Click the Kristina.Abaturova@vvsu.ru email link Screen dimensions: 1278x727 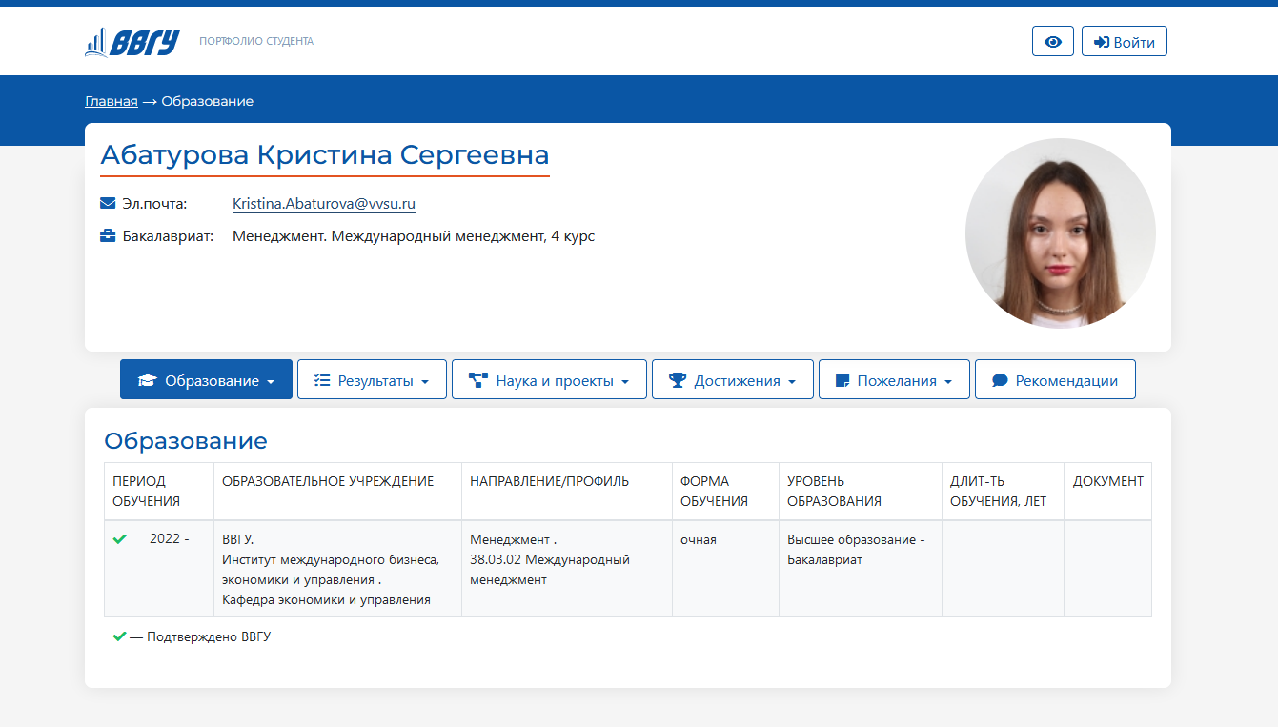click(x=324, y=204)
